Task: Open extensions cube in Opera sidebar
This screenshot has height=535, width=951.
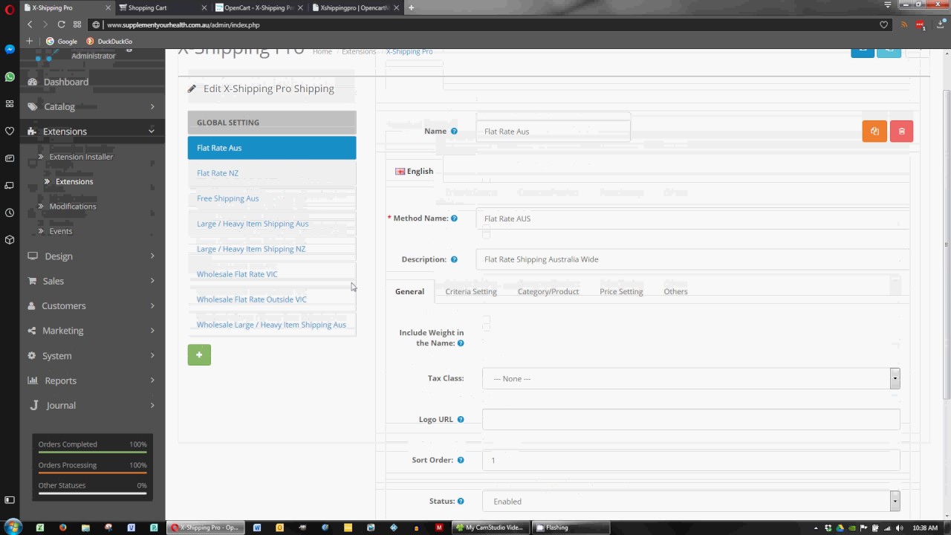Action: (10, 240)
